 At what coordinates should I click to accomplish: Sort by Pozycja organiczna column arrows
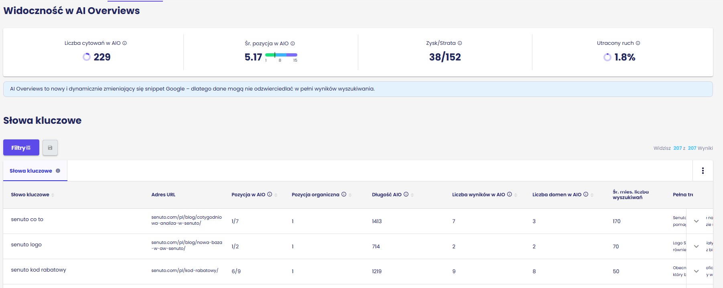click(x=350, y=195)
